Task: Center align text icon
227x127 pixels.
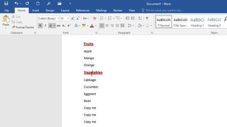Action: [x=107, y=26]
